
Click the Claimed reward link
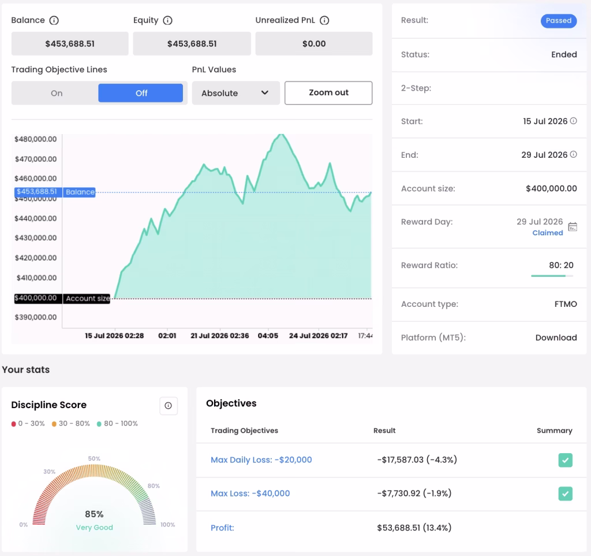coord(547,233)
